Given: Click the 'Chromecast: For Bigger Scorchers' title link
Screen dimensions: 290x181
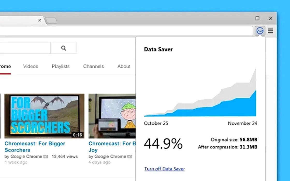Looking at the screenshot, I should tap(35, 147).
